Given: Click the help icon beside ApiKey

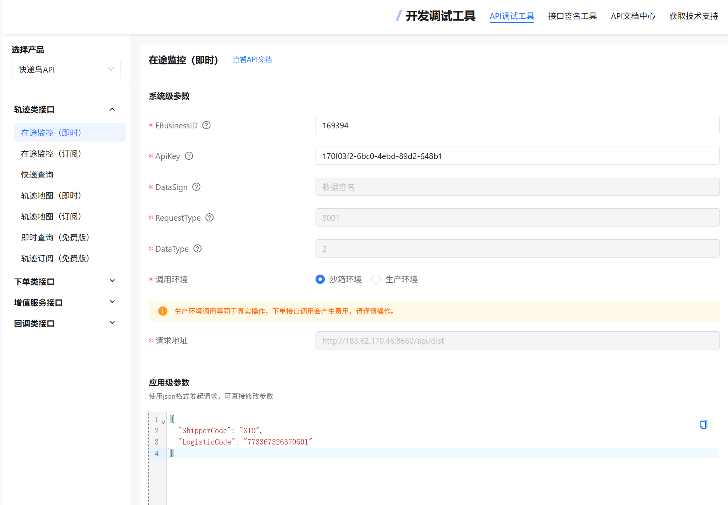Looking at the screenshot, I should (189, 156).
